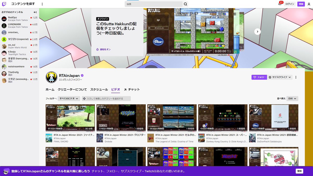The width and height of the screenshot is (313, 176).
Task: Open the Prime loot notifications icon
Action: click(280, 4)
